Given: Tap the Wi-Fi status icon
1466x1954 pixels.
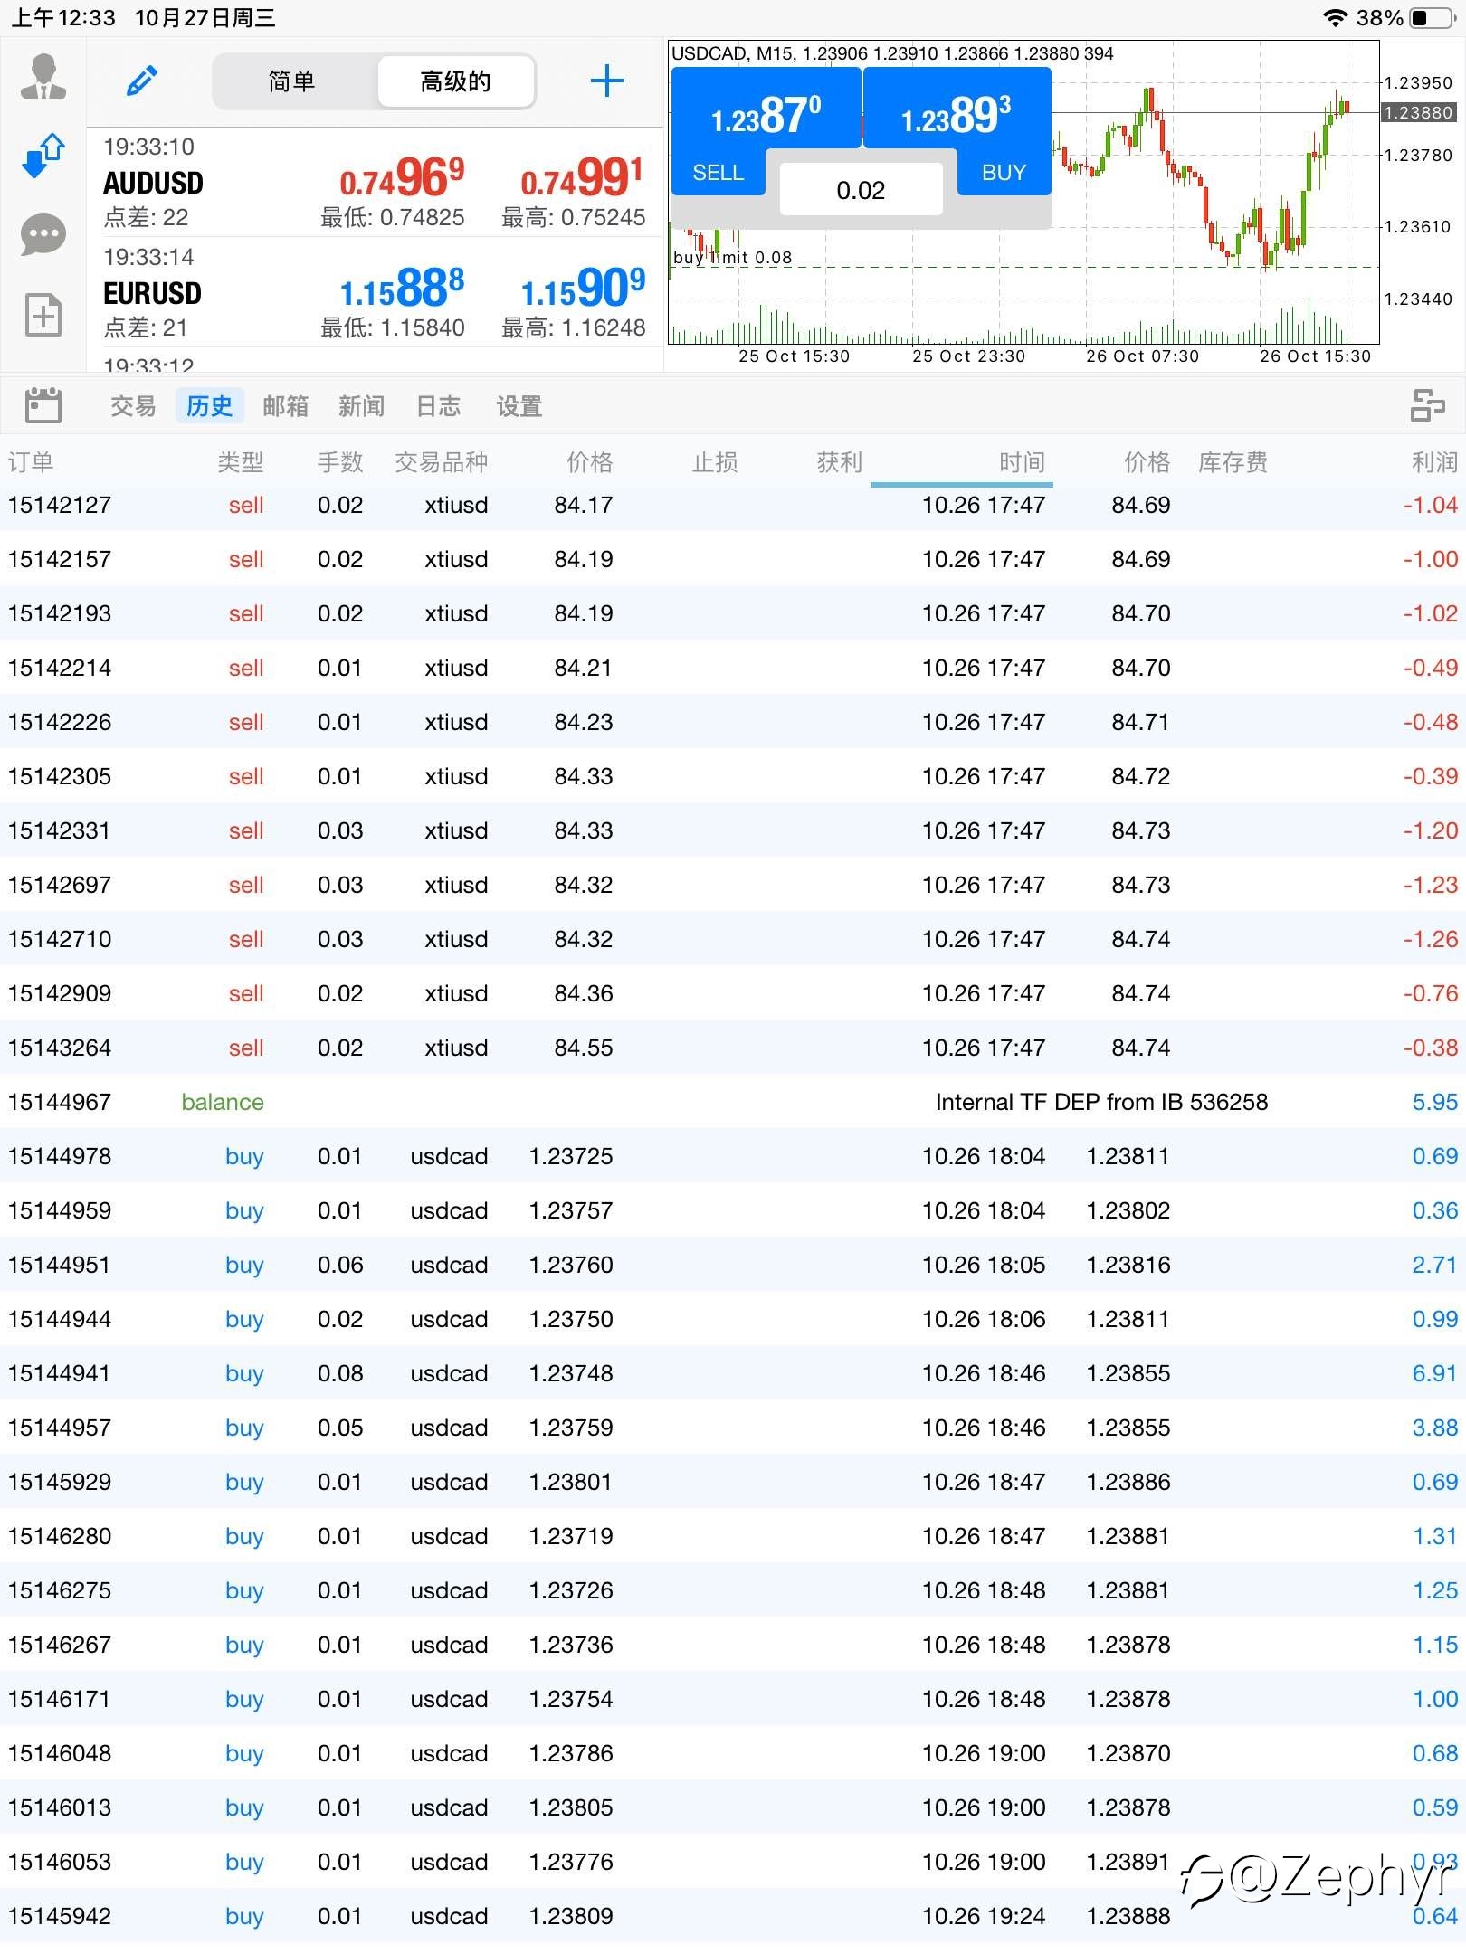Looking at the screenshot, I should click(1335, 17).
